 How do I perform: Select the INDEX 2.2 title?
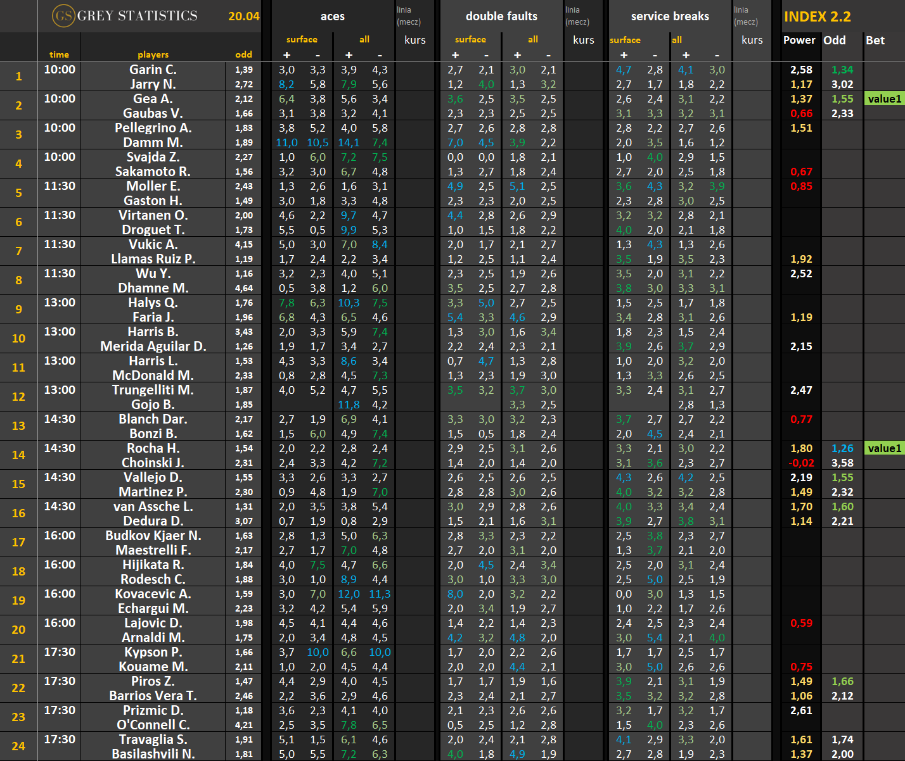coord(817,17)
